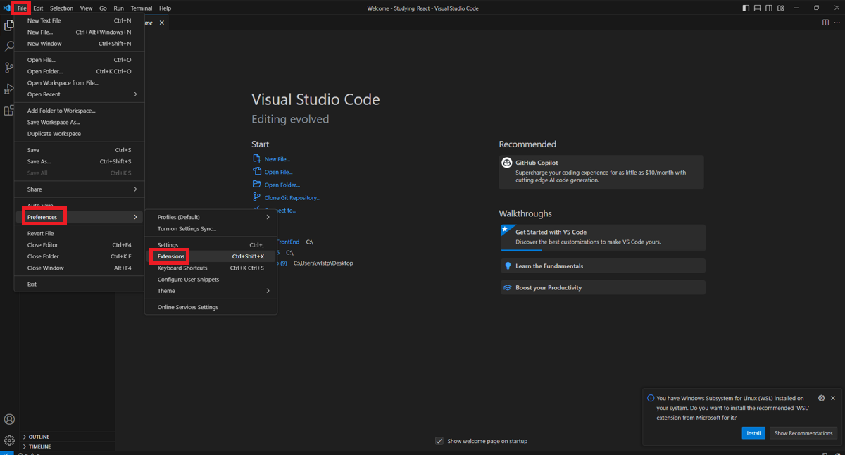Click Install button in WSL notification
The image size is (845, 455).
(x=753, y=433)
